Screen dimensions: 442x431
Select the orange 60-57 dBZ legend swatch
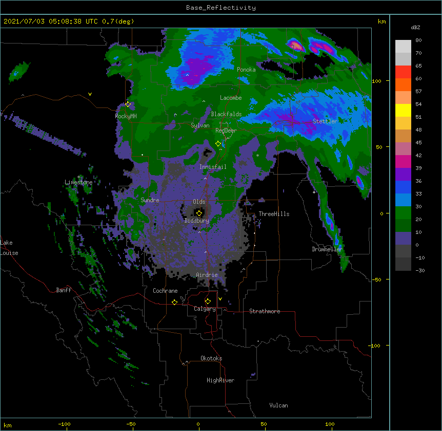pos(403,84)
